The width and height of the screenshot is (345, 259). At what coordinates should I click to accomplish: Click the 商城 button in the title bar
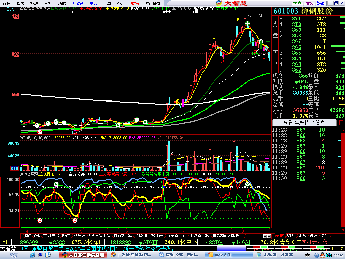click(309, 3)
